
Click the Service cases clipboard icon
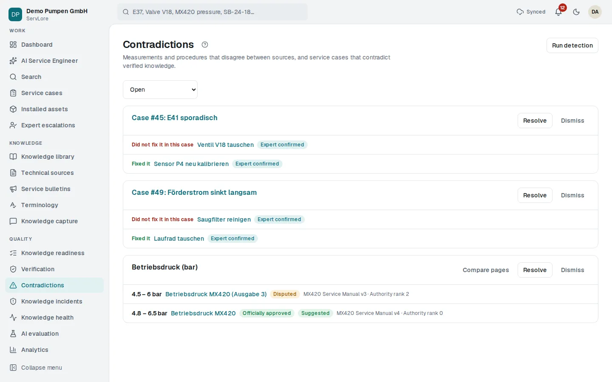13,93
